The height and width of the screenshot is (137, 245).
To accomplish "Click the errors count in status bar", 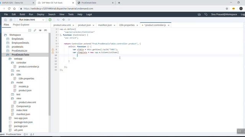I will coord(26,134).
